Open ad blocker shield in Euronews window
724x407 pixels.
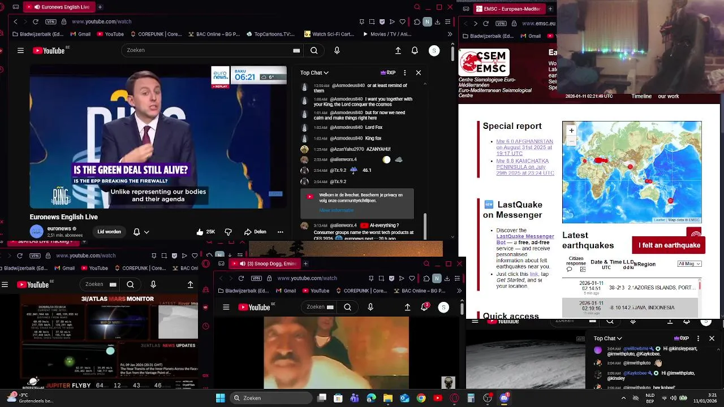[382, 21]
